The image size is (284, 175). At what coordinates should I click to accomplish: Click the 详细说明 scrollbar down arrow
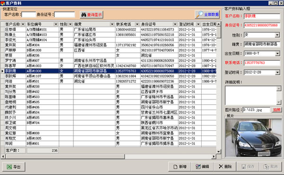[279, 102]
